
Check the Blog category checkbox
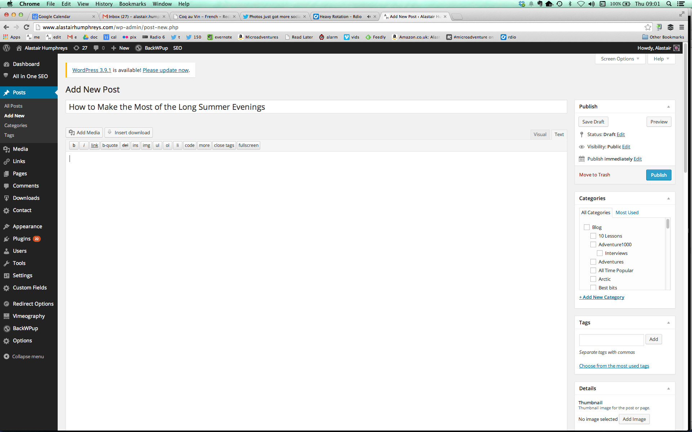click(587, 227)
